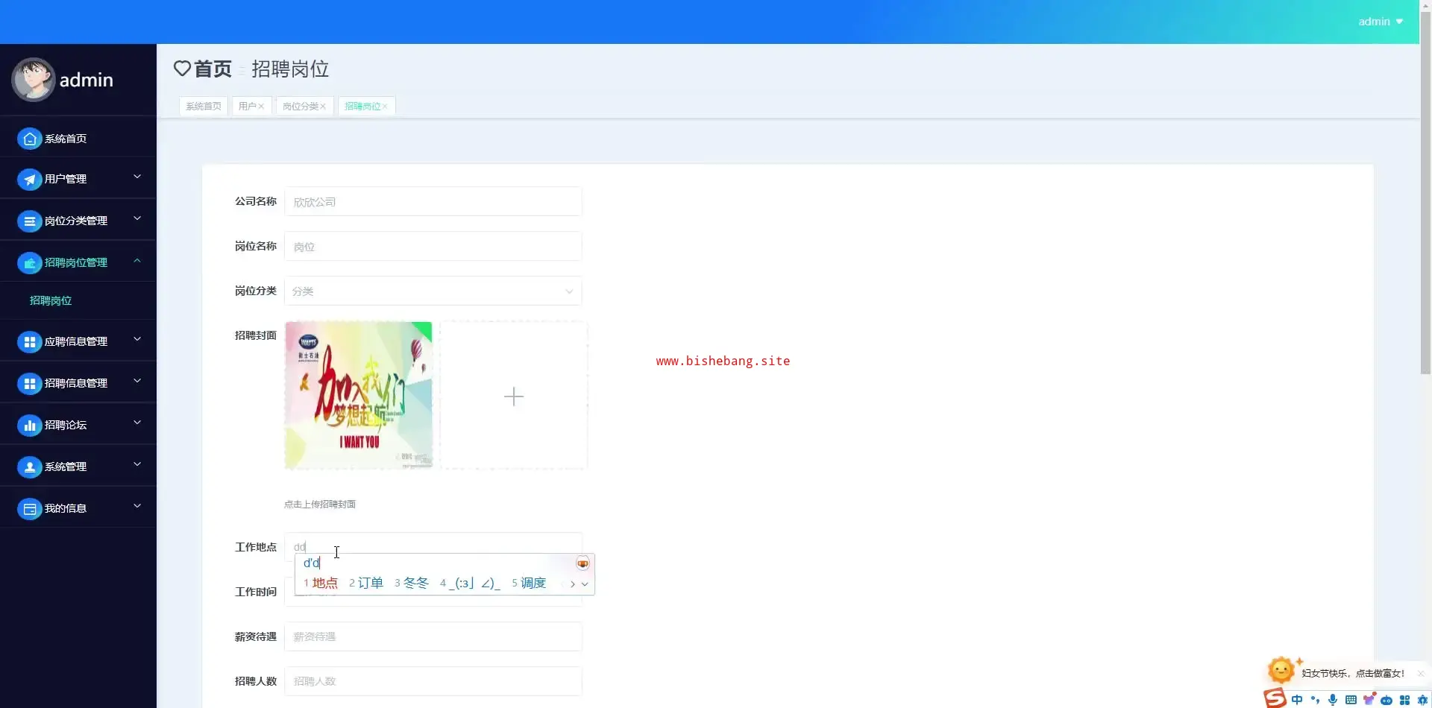
Task: Collapse the 招聘岗位管理 menu chevron
Action: tap(137, 260)
